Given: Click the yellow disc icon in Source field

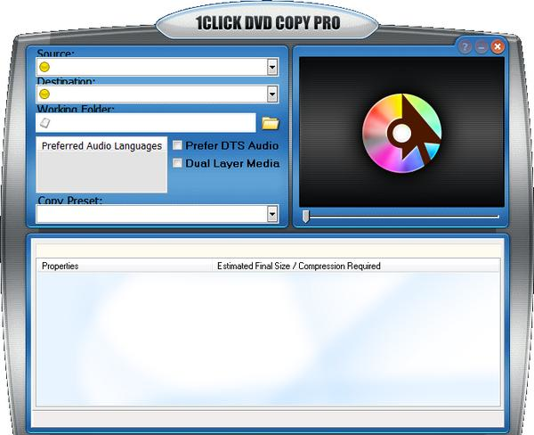Looking at the screenshot, I should [x=44, y=67].
